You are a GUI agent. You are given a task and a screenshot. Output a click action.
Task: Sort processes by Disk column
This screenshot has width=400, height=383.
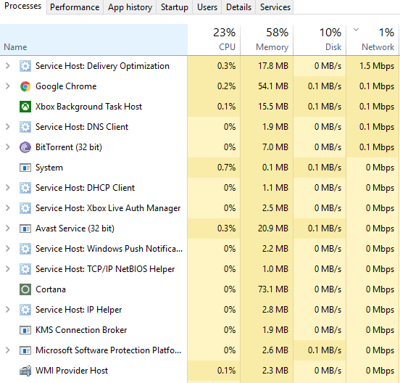[320, 40]
